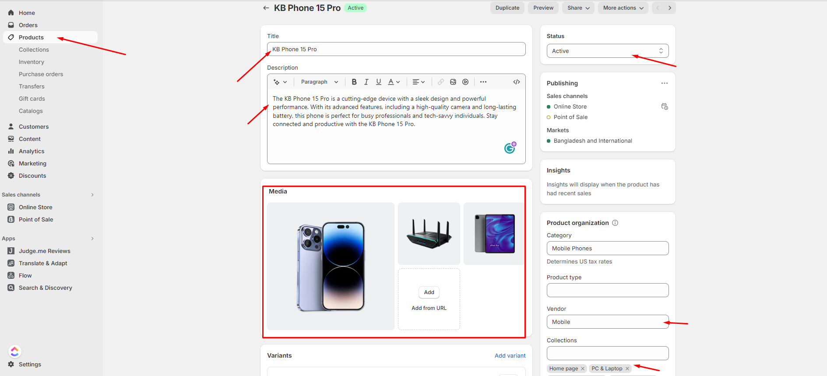This screenshot has width=827, height=376.
Task: Click the product Title input field
Action: tap(396, 49)
